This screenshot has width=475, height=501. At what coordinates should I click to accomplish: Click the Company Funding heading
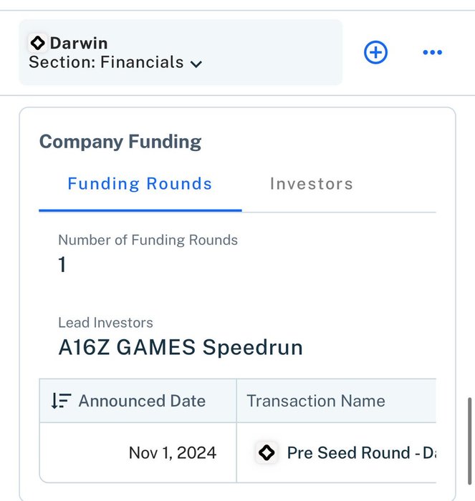click(120, 142)
